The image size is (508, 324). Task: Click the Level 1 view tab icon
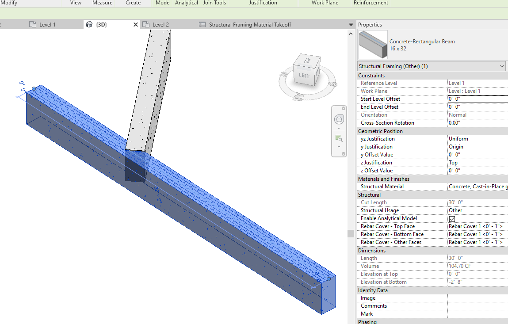(x=32, y=25)
